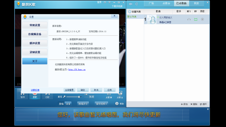Select the 录制设置 section
226x127 pixels.
click(35, 52)
